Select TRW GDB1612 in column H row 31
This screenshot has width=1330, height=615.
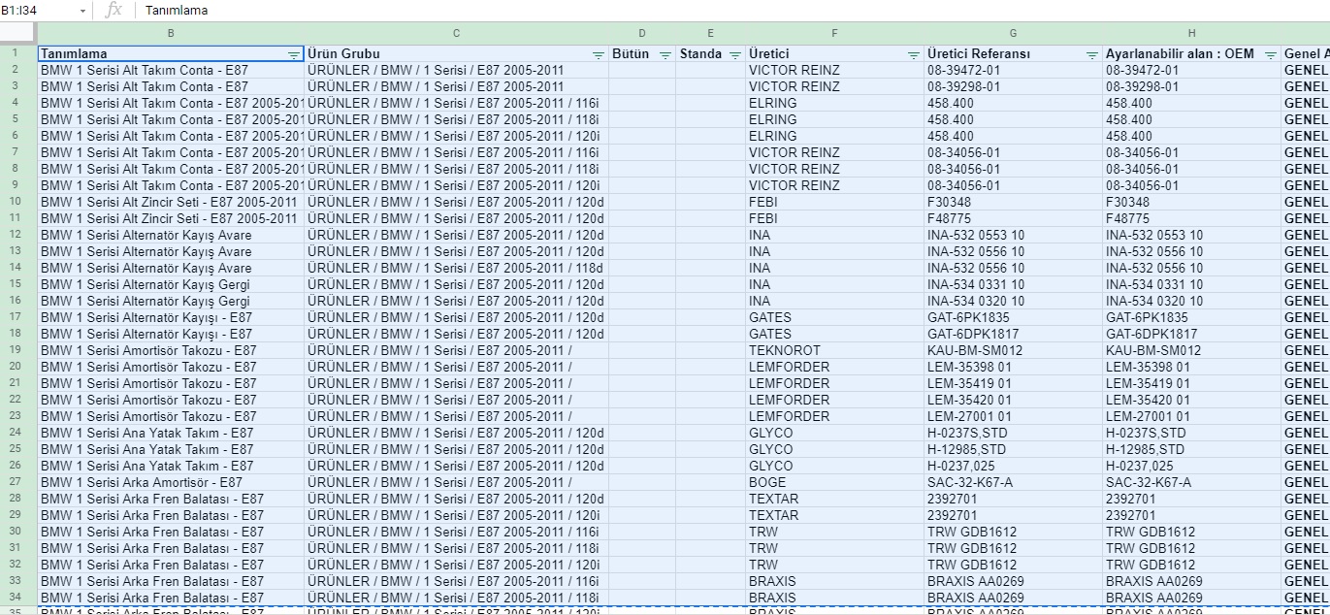click(x=1192, y=548)
